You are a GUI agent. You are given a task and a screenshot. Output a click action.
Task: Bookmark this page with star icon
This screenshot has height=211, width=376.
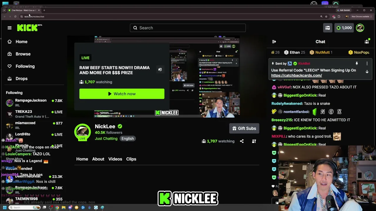pos(326,16)
